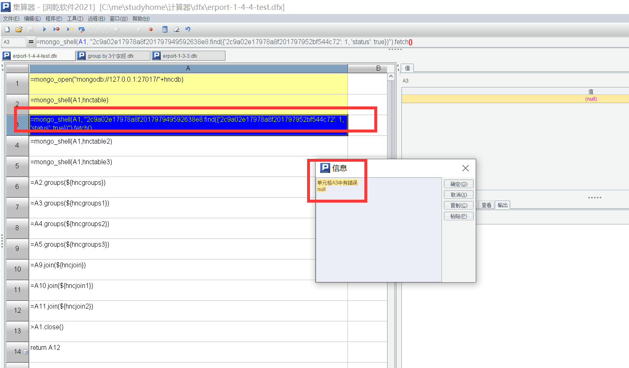
Task: Select the 值 tab in right panel
Action: click(407, 68)
